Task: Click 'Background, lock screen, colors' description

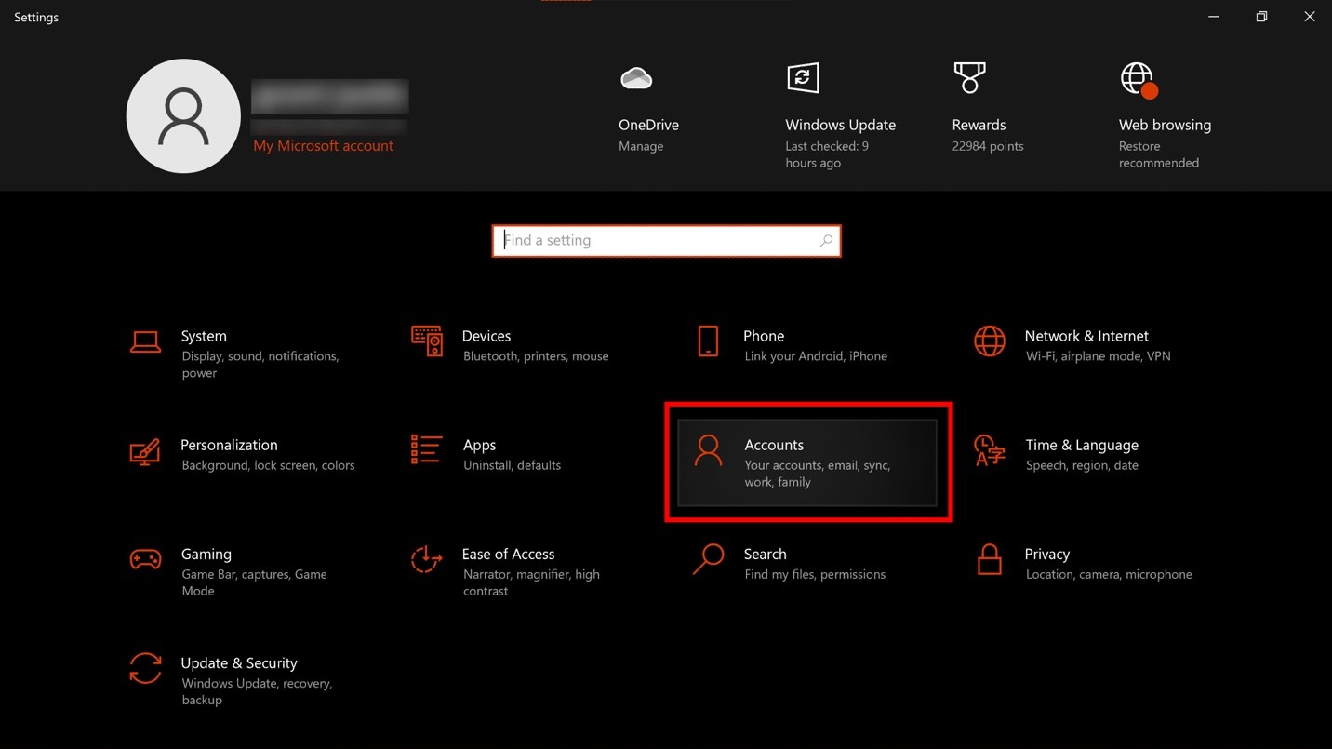Action: (x=268, y=465)
